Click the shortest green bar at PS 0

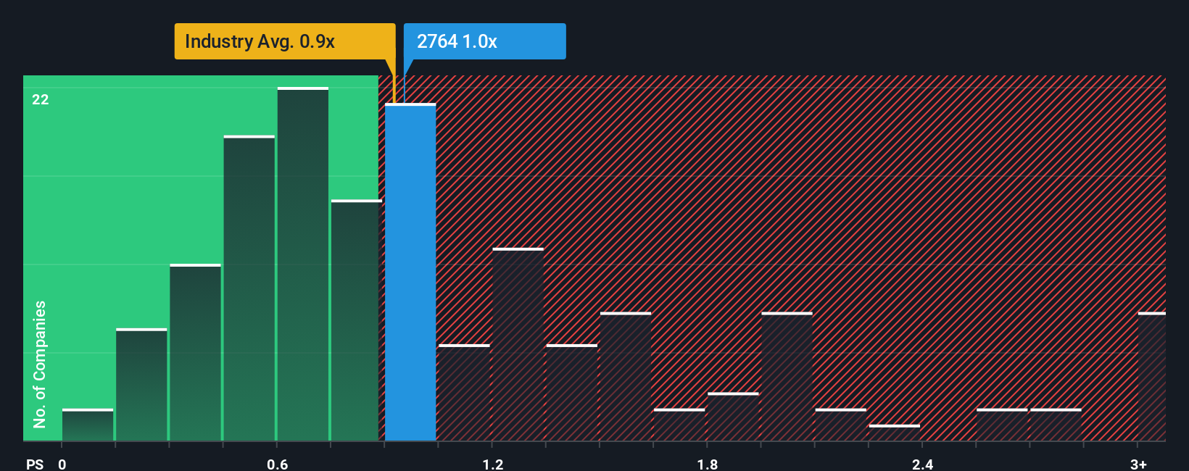(88, 425)
